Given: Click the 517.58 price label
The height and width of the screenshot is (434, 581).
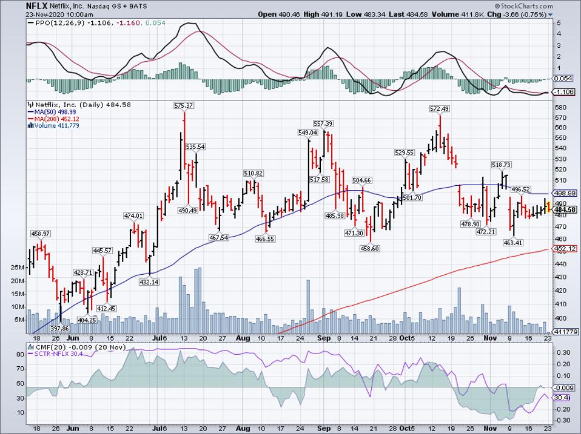Looking at the screenshot, I should pos(319,179).
